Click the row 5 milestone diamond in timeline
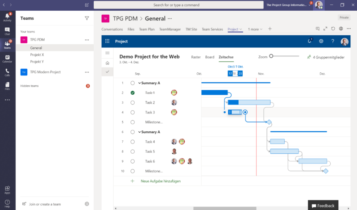 269,122
